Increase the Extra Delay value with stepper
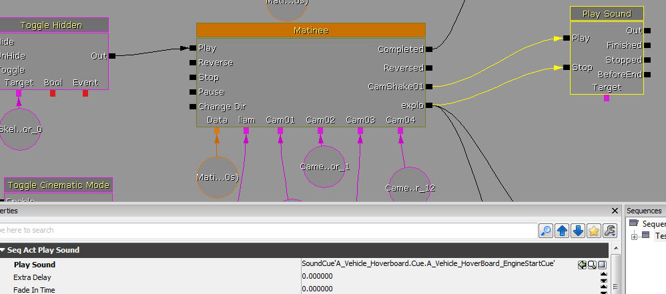Viewport: 666px width, 294px height. point(604,275)
